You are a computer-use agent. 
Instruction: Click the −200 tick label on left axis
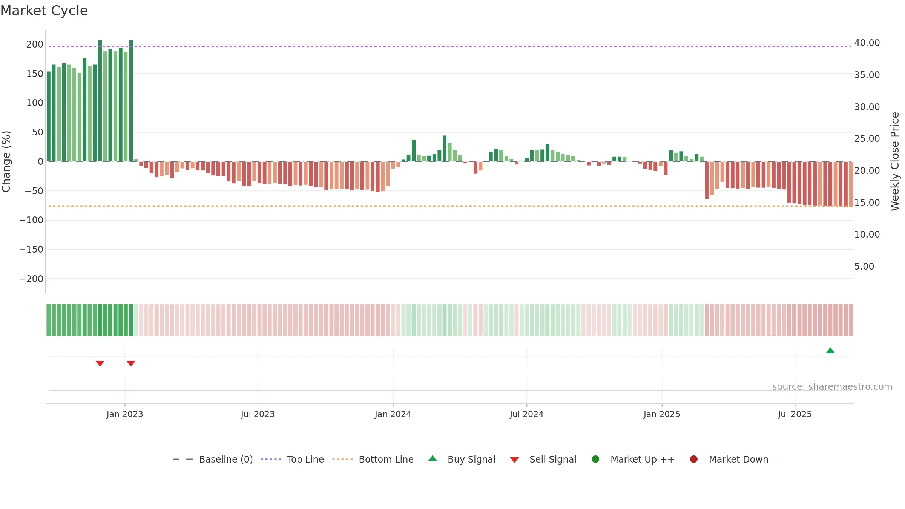pyautogui.click(x=31, y=279)
